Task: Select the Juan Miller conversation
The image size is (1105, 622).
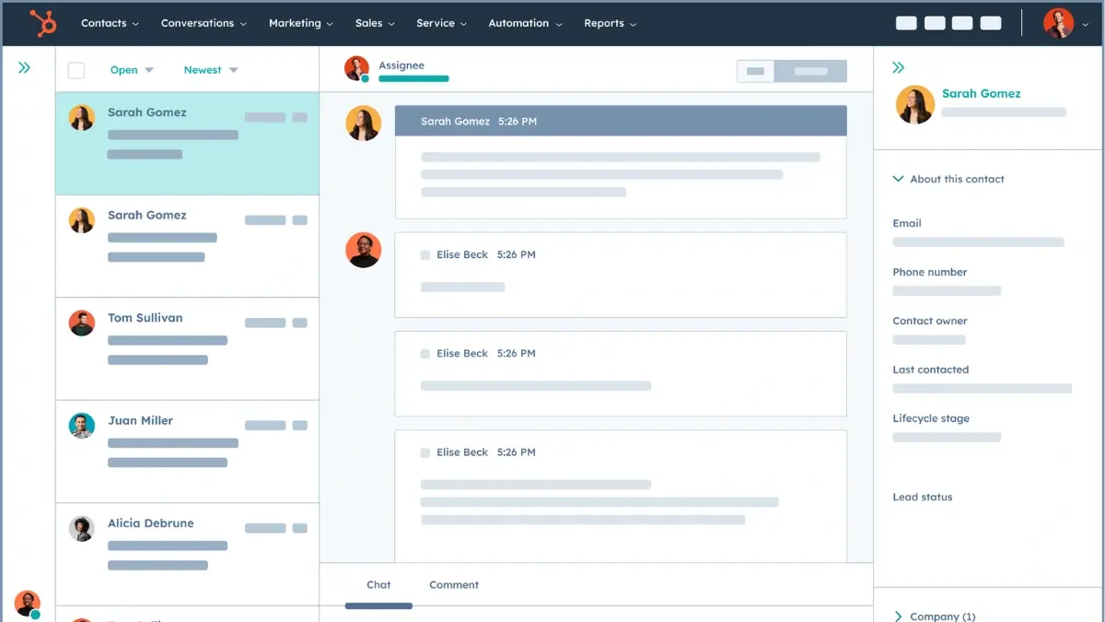Action: pyautogui.click(x=187, y=452)
